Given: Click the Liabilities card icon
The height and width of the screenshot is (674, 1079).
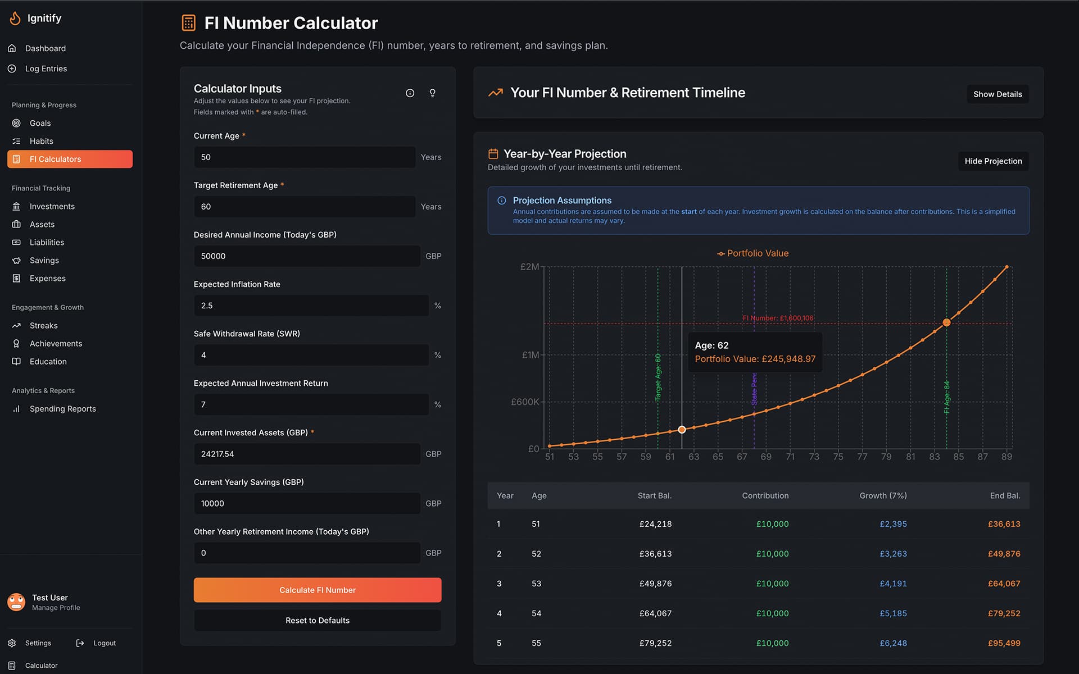Looking at the screenshot, I should 16,242.
